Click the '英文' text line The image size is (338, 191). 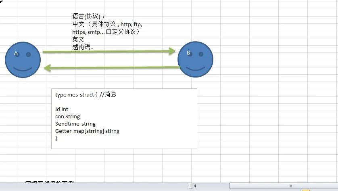[x=78, y=39]
